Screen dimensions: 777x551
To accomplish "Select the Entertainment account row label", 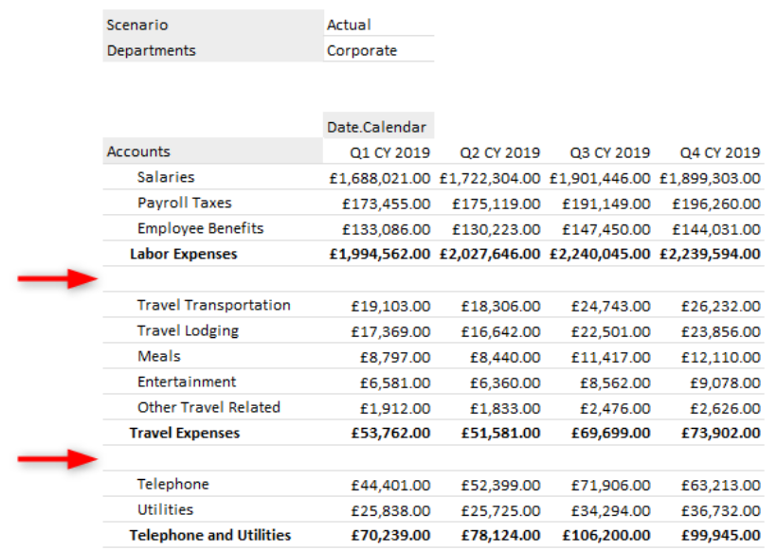I will click(x=187, y=382).
